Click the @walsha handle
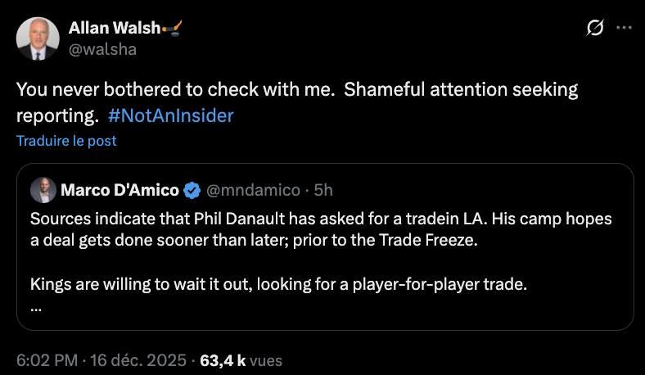645x375 pixels. (x=102, y=49)
